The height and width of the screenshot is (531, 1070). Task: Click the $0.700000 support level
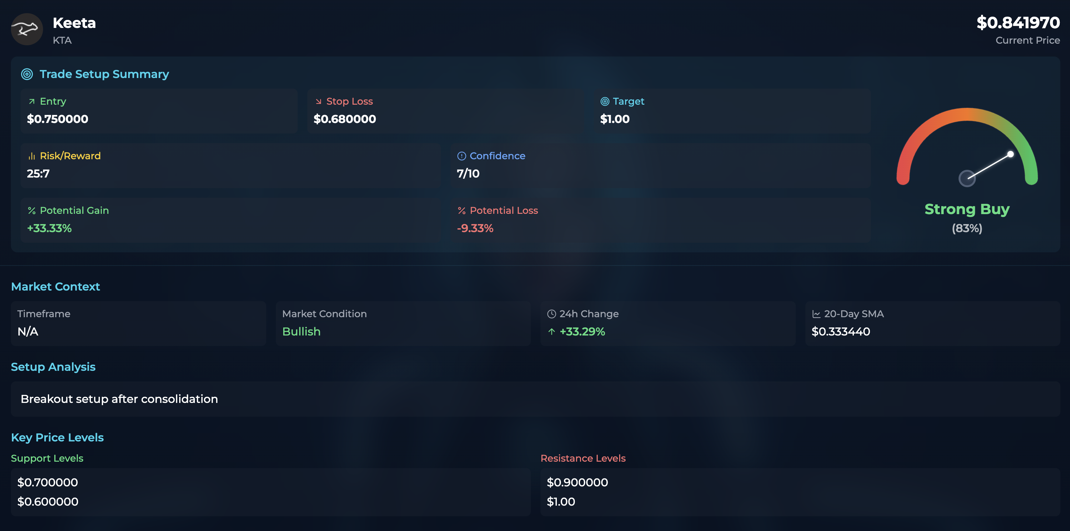click(x=47, y=483)
